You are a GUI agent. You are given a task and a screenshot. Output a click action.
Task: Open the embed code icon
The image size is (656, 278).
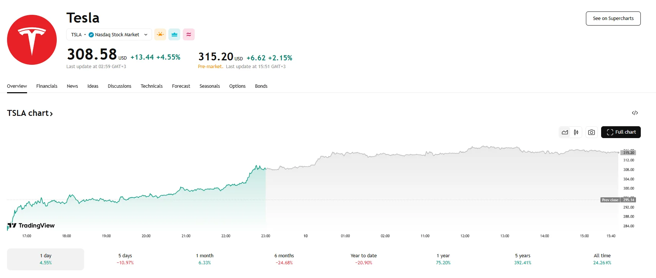[634, 113]
